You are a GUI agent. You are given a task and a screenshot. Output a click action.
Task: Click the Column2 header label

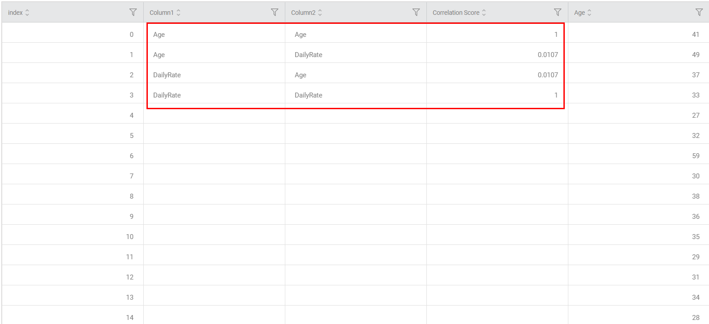303,13
